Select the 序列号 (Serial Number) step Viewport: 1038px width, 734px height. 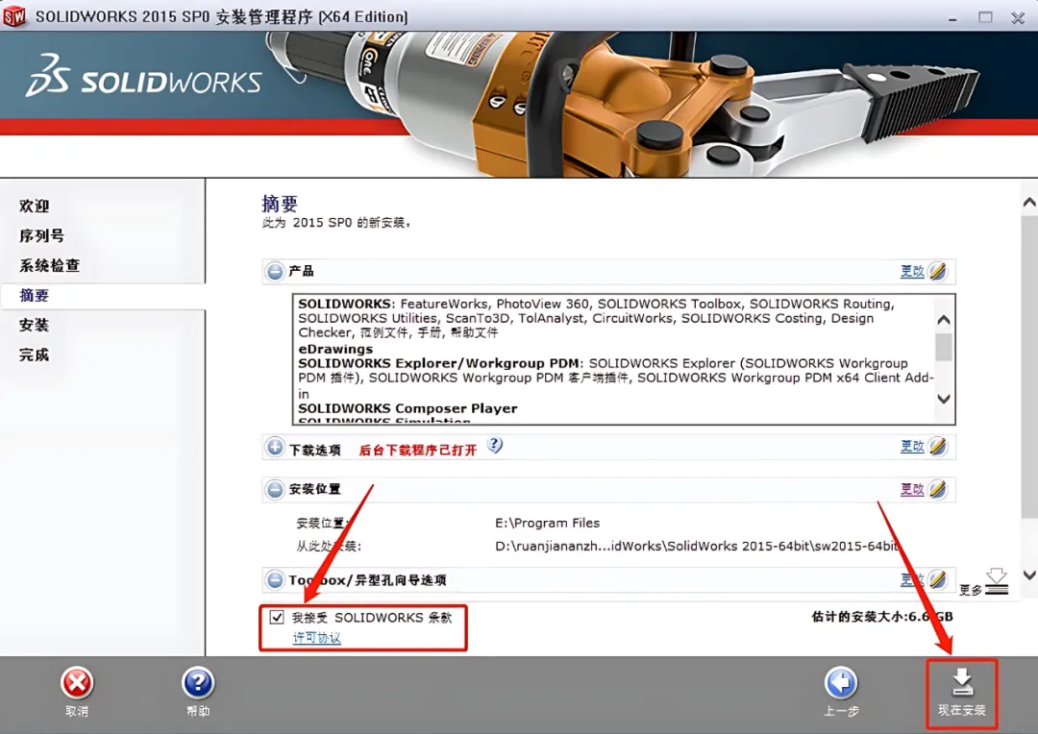tap(41, 235)
